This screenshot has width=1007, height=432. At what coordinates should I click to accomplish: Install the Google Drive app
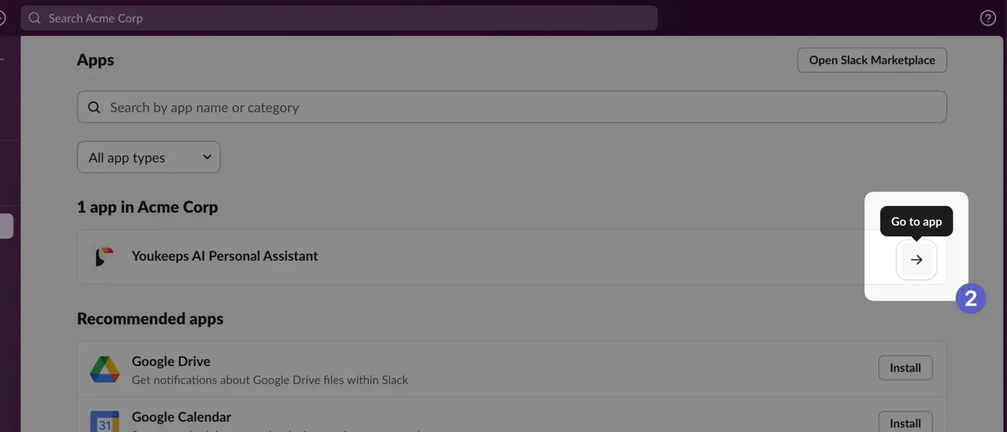pos(905,368)
